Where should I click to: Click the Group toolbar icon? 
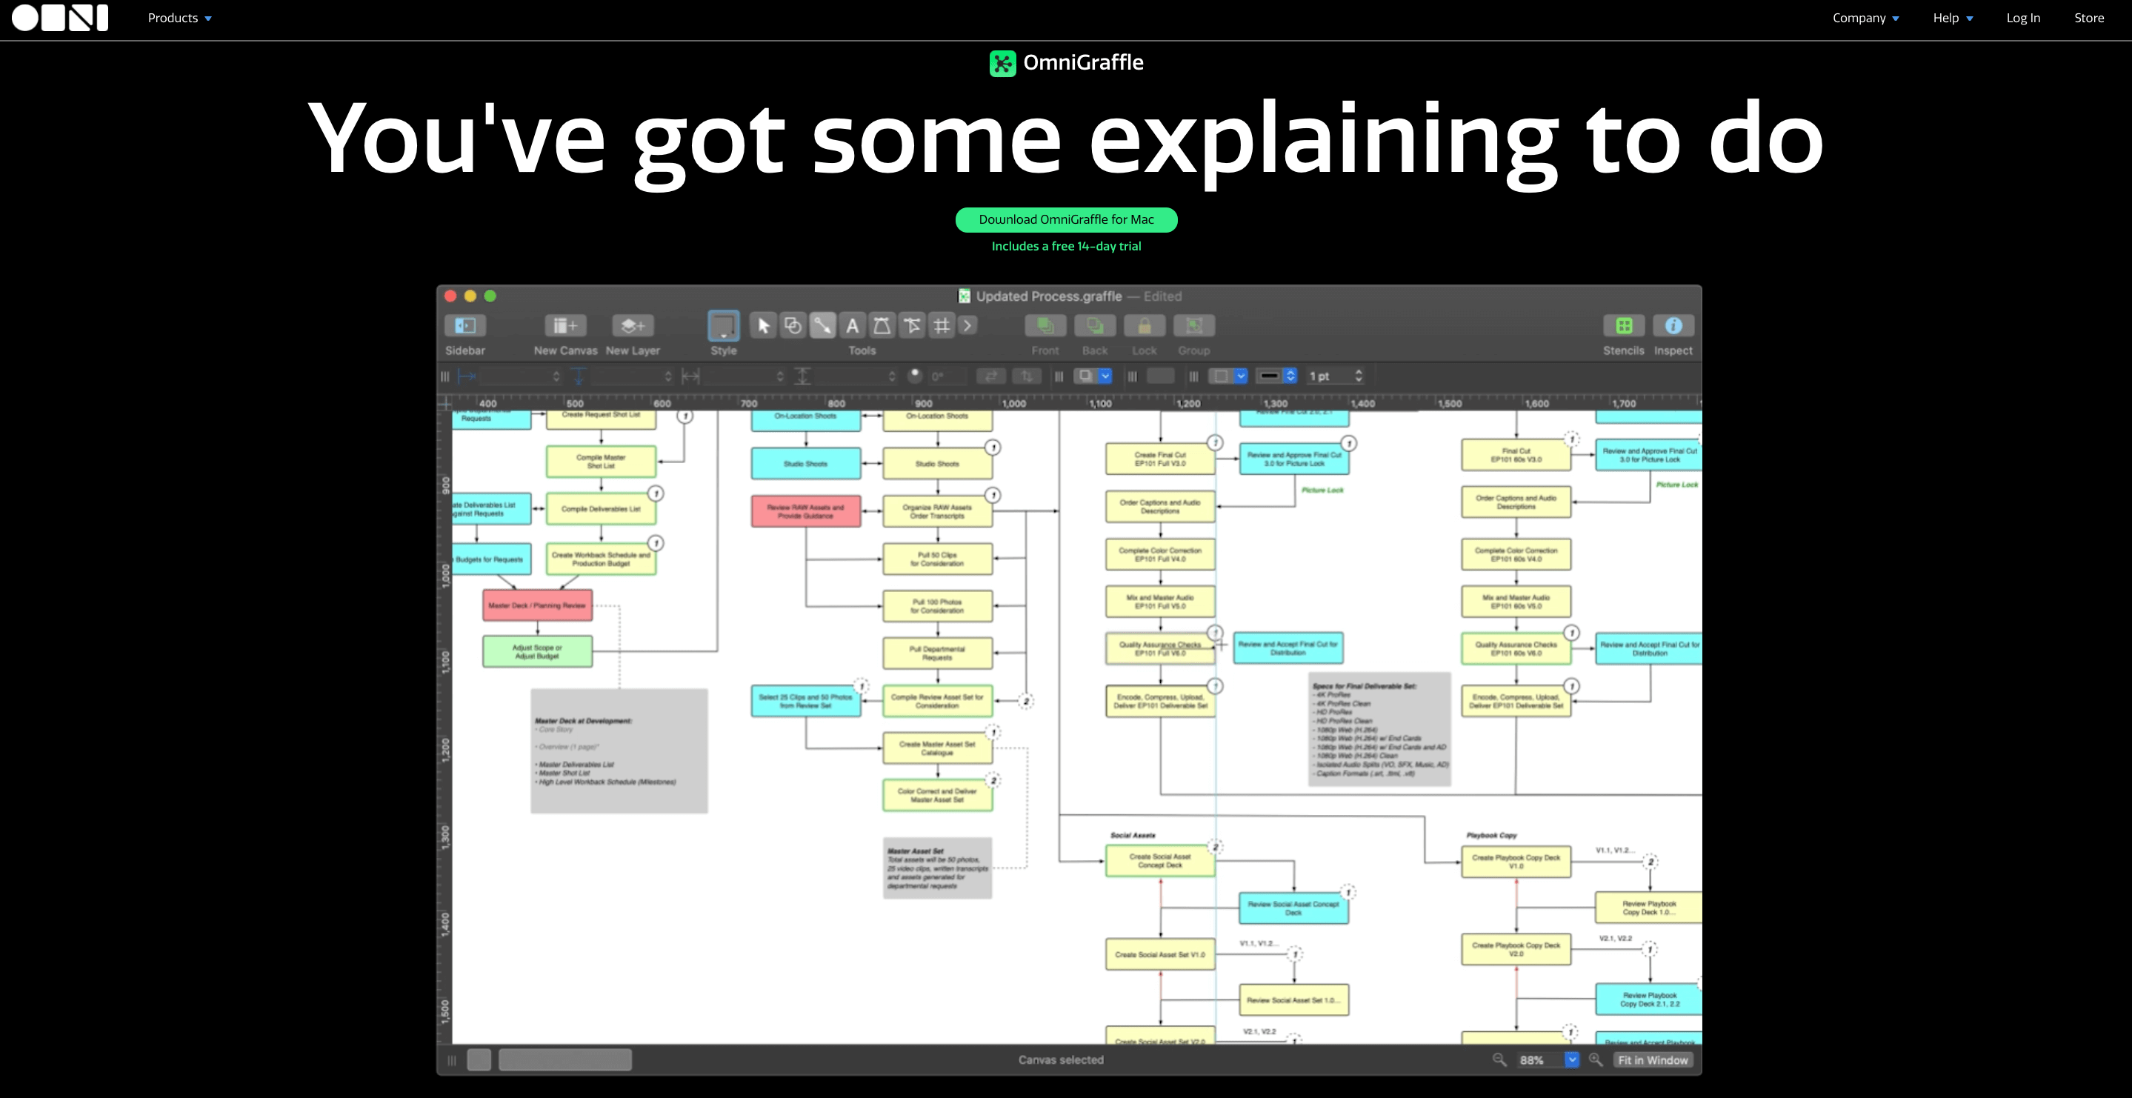tap(1194, 325)
